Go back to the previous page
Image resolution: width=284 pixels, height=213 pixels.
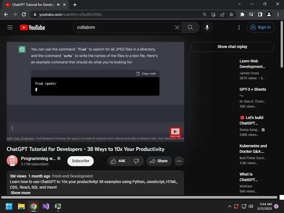pyautogui.click(x=6, y=14)
